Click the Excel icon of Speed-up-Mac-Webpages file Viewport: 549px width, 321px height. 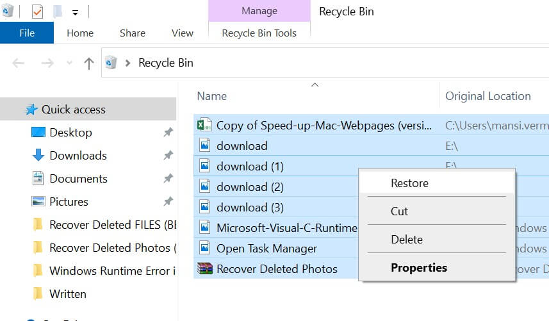(204, 124)
